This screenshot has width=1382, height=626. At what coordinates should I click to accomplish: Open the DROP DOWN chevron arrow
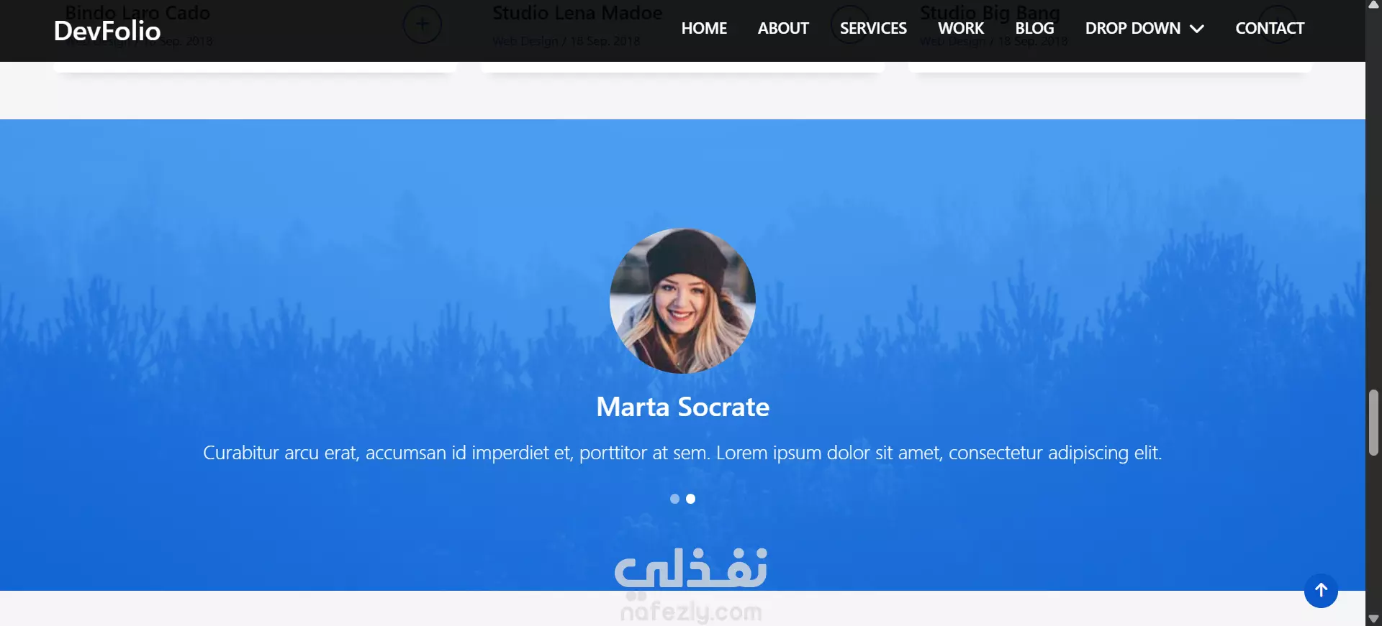[x=1196, y=29]
